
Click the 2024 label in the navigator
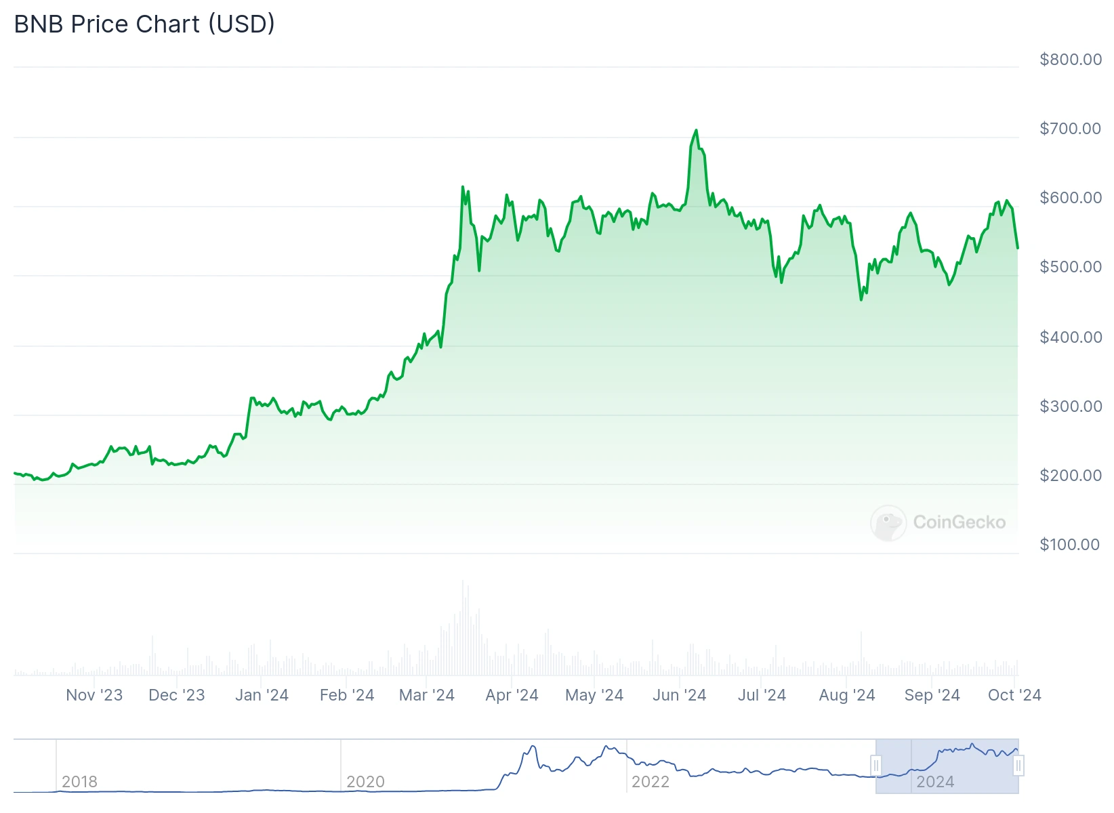tap(935, 782)
